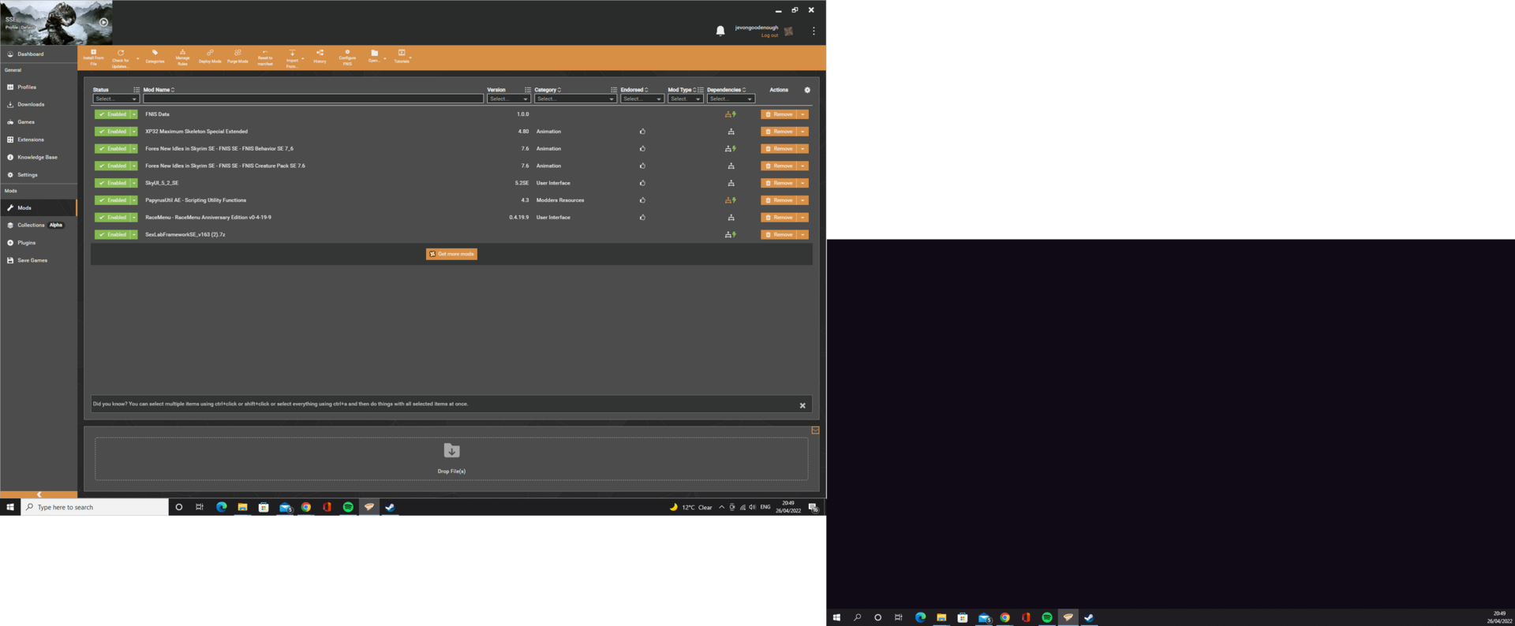Click the Mod Name filter text field
Image resolution: width=1515 pixels, height=626 pixels.
pos(312,99)
